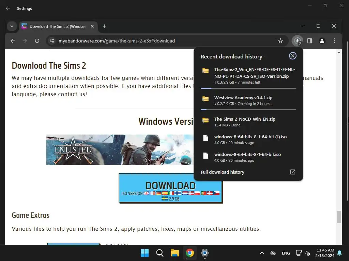Open the Windows Start menu
This screenshot has width=349, height=261.
point(145,253)
